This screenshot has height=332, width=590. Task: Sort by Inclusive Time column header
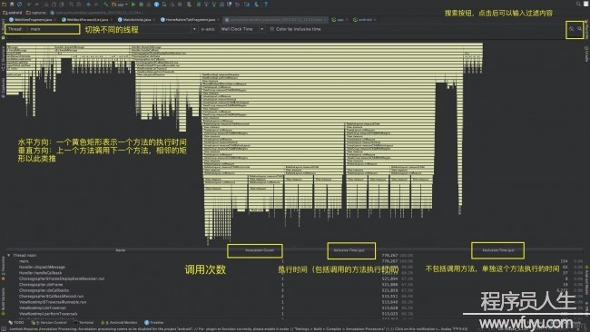click(349, 250)
